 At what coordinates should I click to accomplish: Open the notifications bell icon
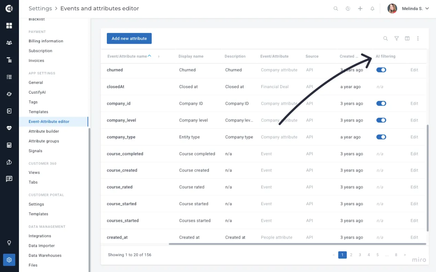[372, 9]
